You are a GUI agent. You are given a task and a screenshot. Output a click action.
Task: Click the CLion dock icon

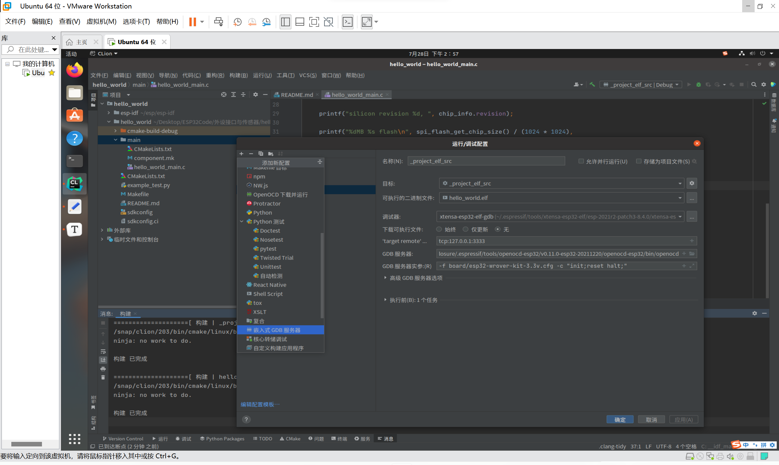pyautogui.click(x=76, y=183)
